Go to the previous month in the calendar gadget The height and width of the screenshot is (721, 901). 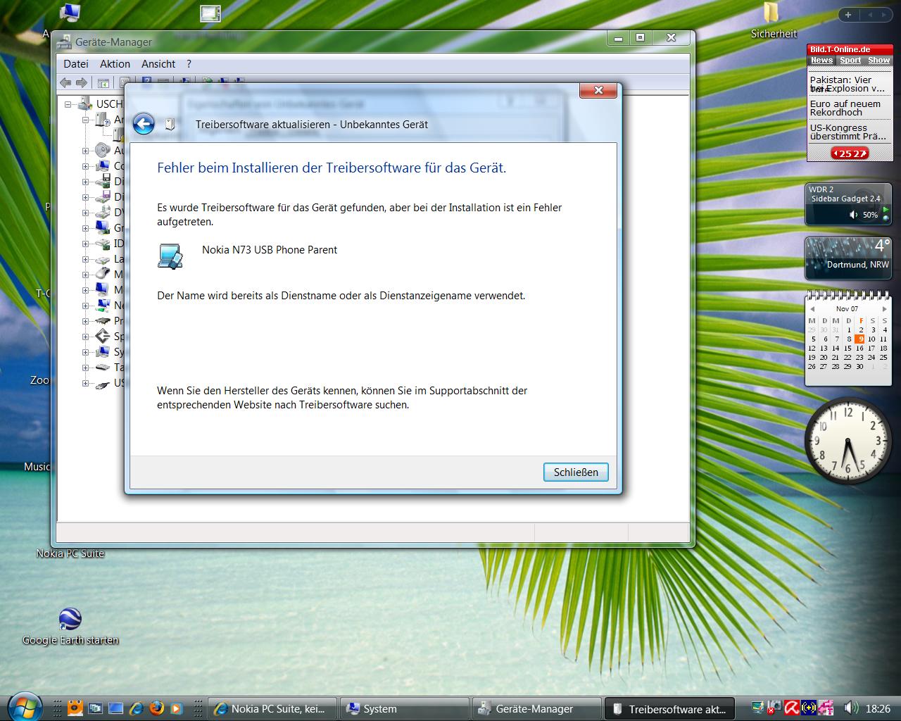point(812,309)
